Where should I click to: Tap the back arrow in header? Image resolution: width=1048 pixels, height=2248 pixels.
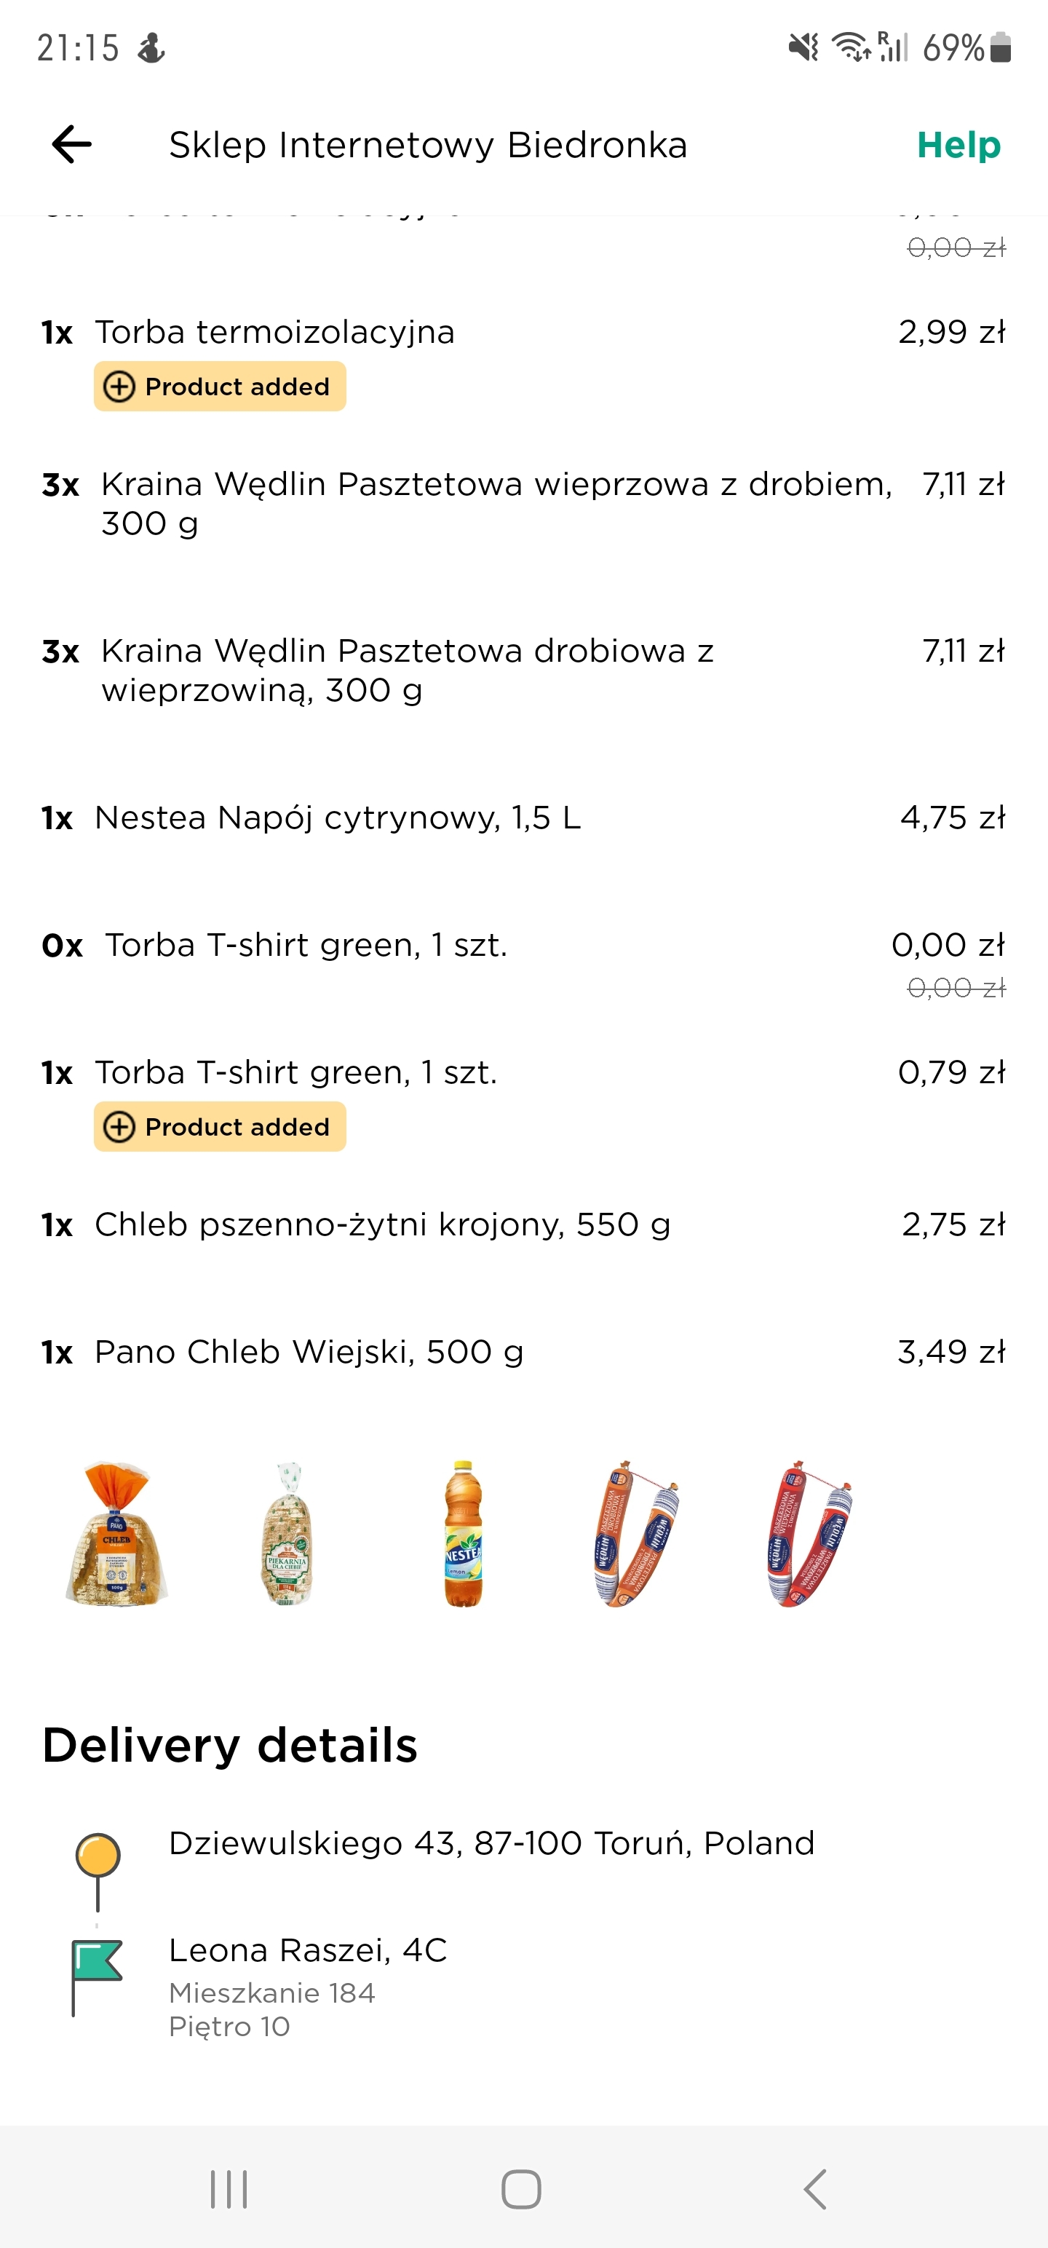[71, 145]
